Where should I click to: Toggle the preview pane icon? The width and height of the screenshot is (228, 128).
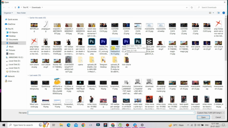[218, 13]
